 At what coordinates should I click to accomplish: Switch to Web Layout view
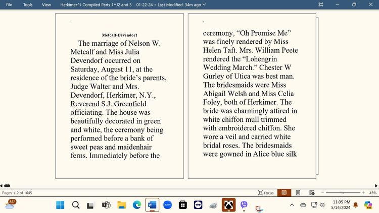click(x=312, y=193)
